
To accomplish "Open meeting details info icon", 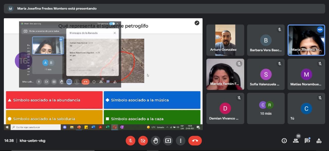I will [284, 140].
